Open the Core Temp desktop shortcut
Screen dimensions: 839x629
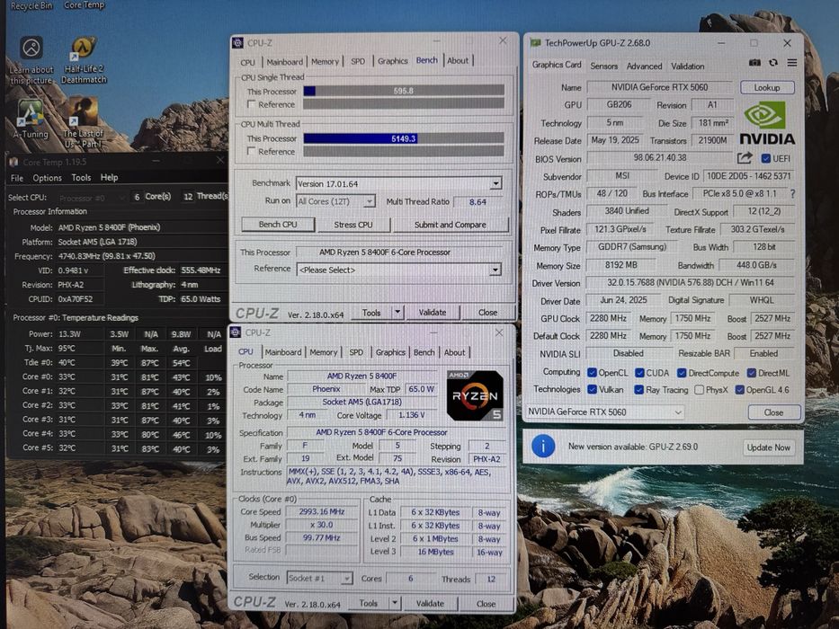[84, 5]
